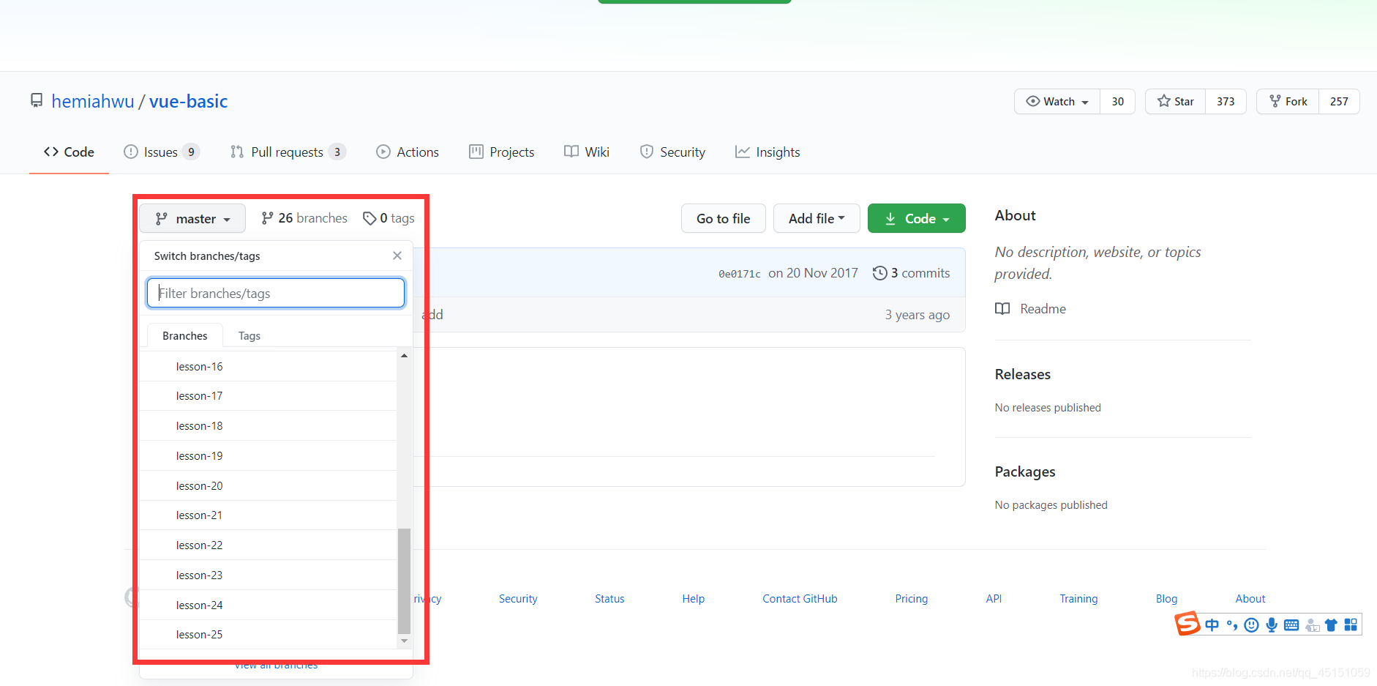Open the Insights tab
The width and height of the screenshot is (1377, 686).
[768, 152]
